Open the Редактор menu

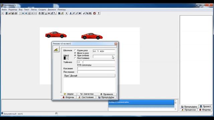13,10
